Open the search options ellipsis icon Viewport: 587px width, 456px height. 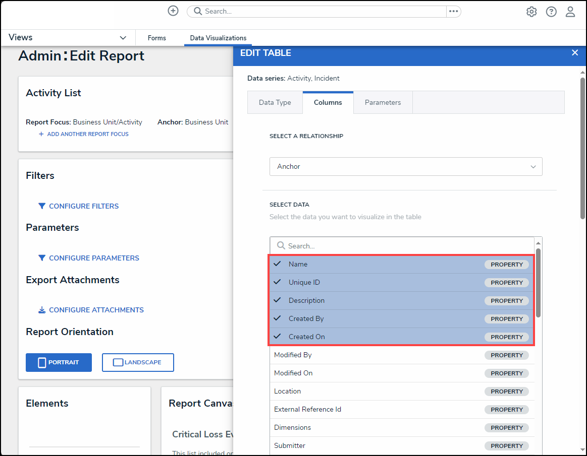453,11
